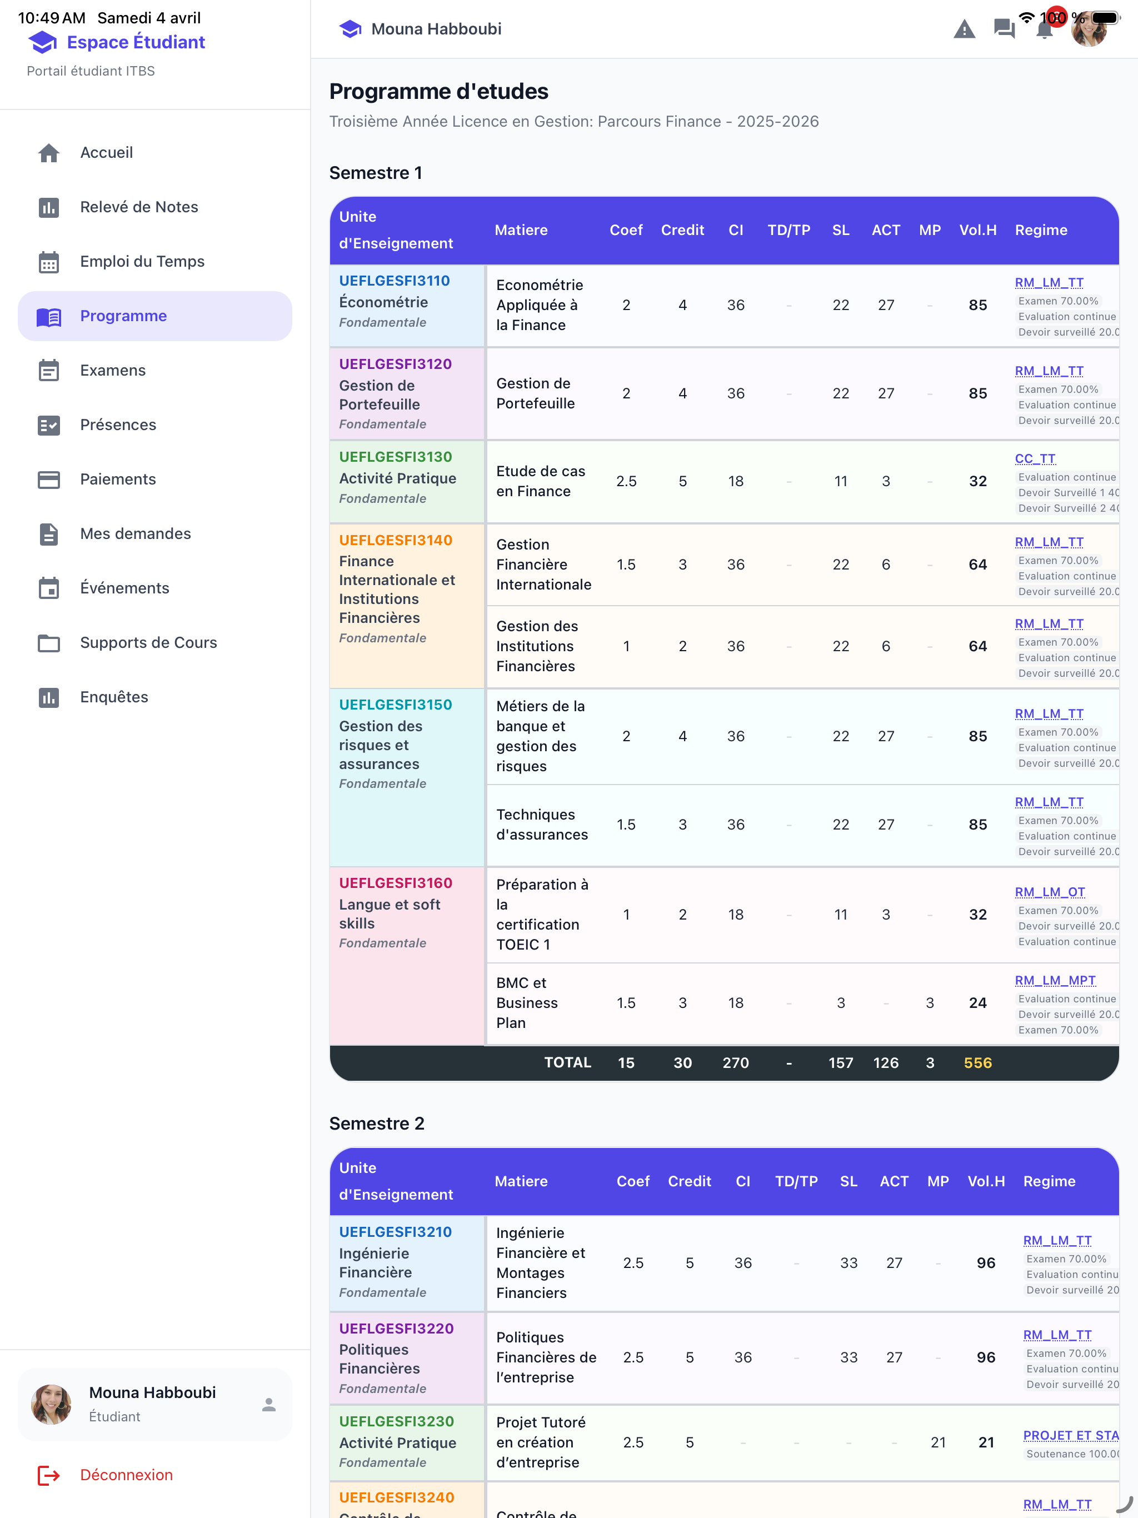Go to Supports de Cours page
This screenshot has height=1518, width=1138.
coord(155,642)
